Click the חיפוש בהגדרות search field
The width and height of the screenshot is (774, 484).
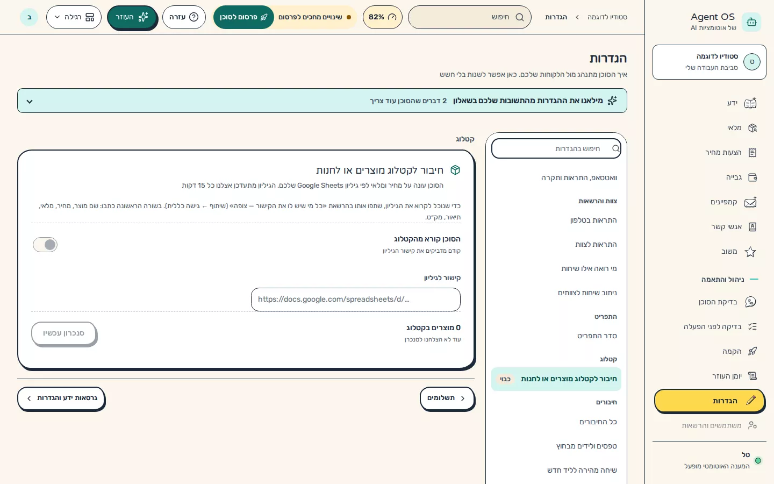[x=556, y=148]
